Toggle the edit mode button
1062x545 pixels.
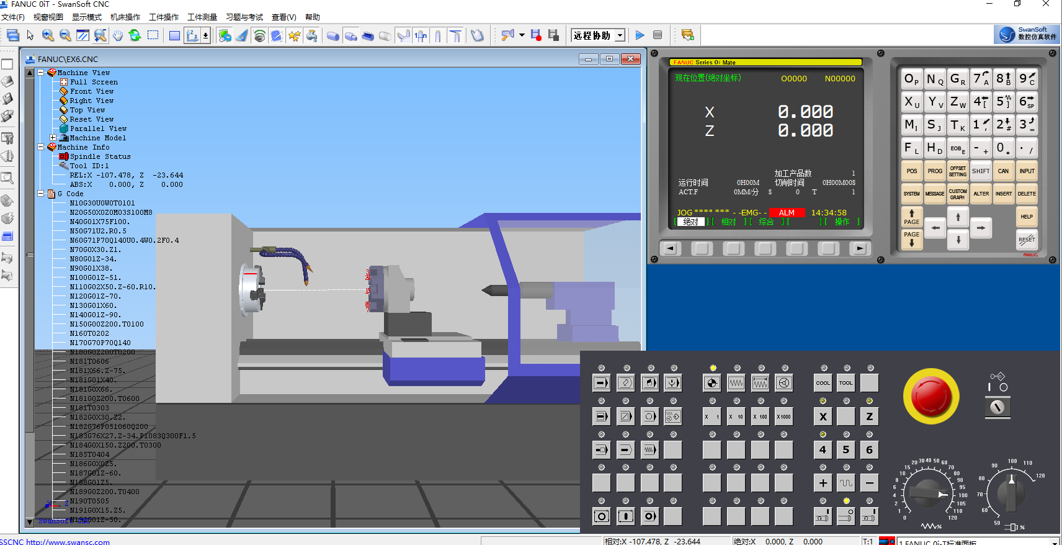point(625,383)
